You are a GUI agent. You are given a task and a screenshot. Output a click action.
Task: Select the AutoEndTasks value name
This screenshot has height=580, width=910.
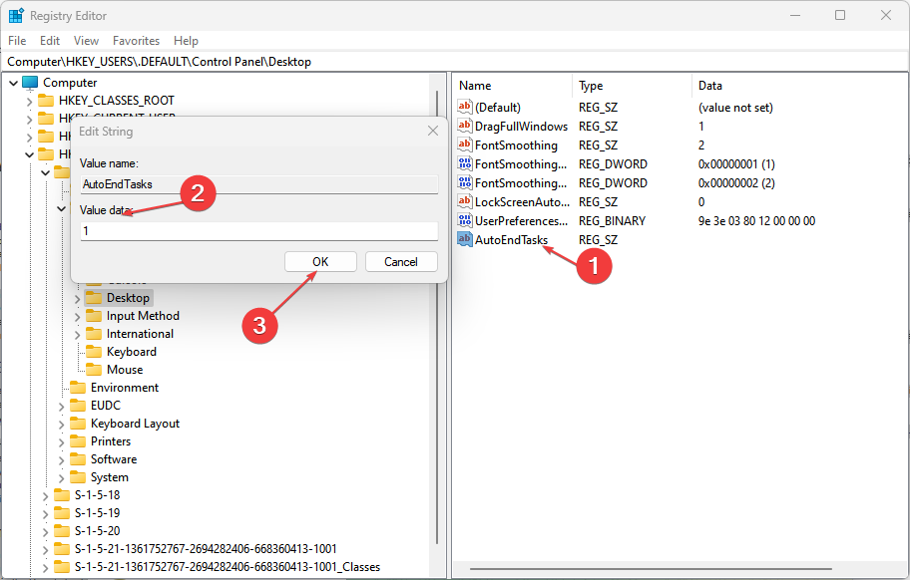tap(511, 240)
